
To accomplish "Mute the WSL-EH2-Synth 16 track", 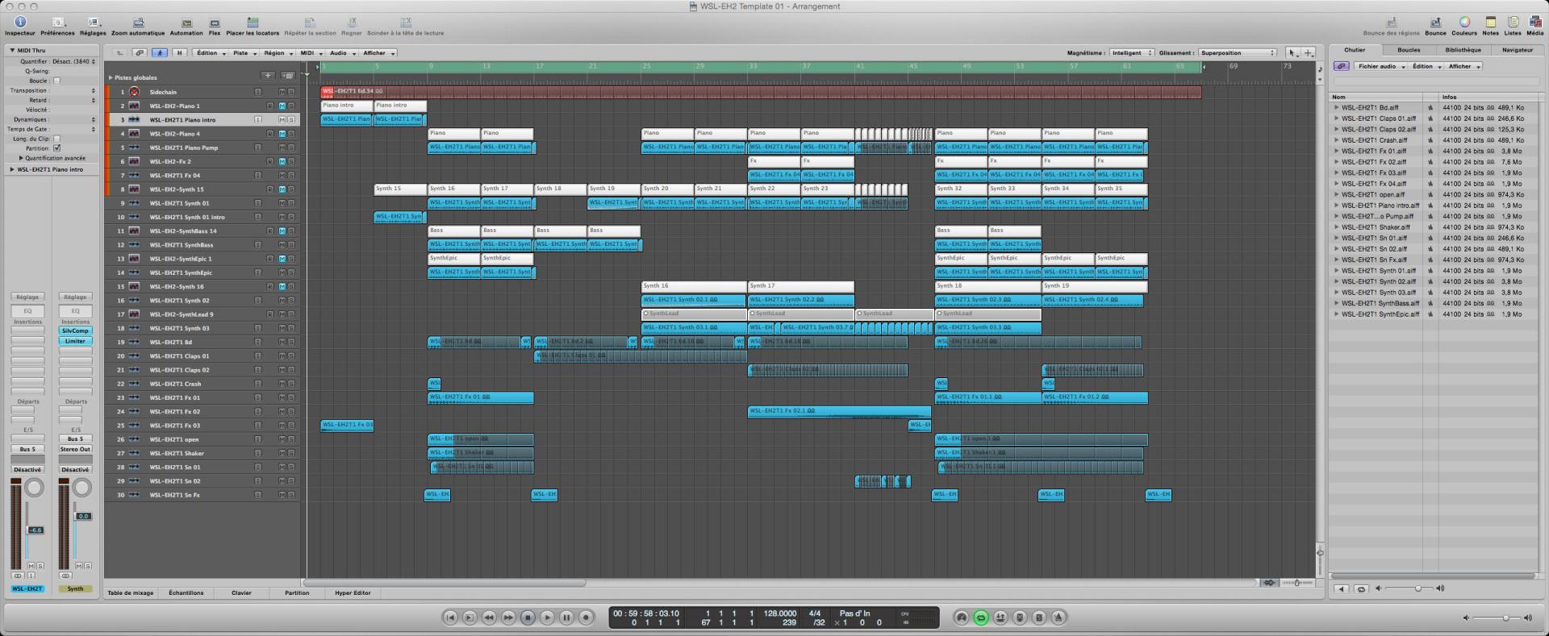I will (282, 286).
